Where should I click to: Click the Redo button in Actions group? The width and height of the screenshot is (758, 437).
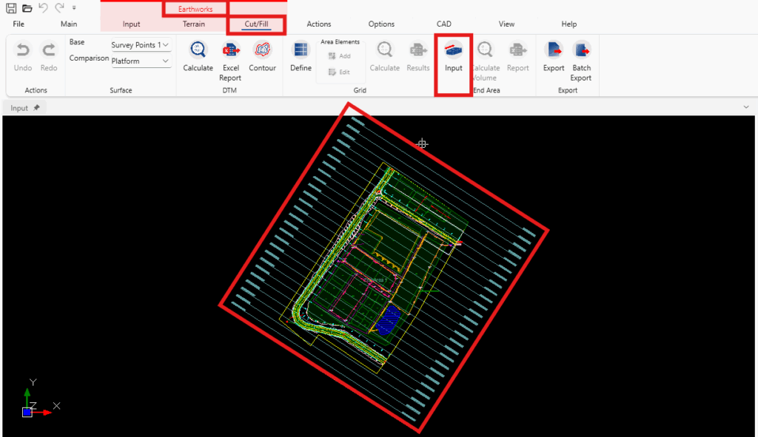(48, 57)
